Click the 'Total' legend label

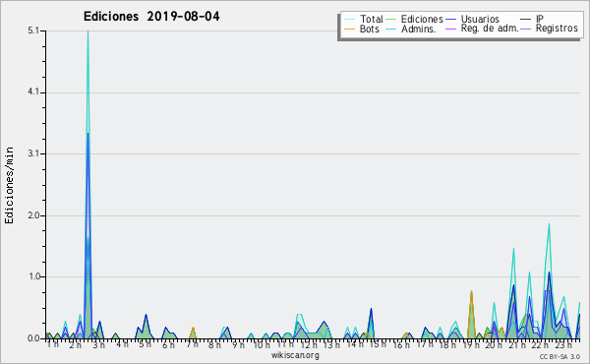click(371, 19)
